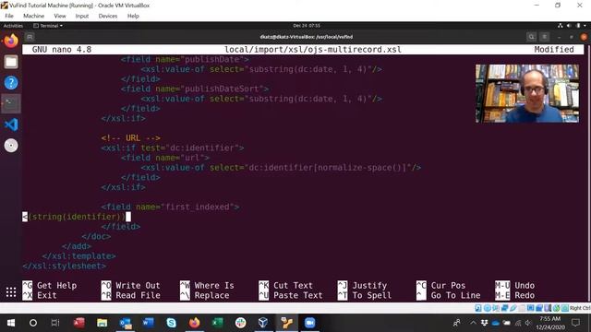The image size is (591, 332).
Task: Open the VirtualBox Devices menu
Action: (108, 16)
